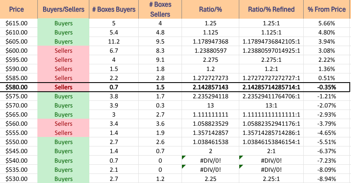The height and width of the screenshot is (183, 351).
Task: Click the # Boxes Buyers header cell
Action: [x=113, y=9]
